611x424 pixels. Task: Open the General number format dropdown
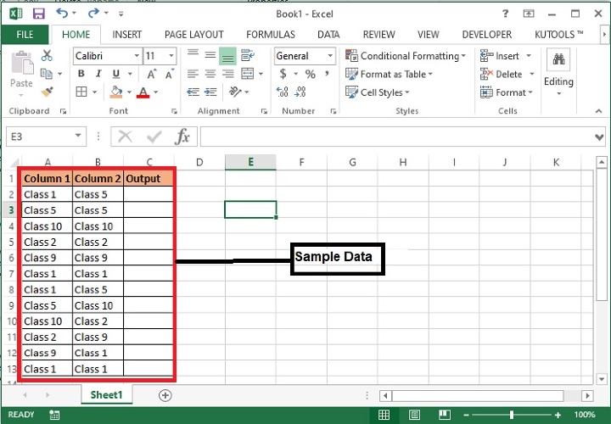point(330,56)
